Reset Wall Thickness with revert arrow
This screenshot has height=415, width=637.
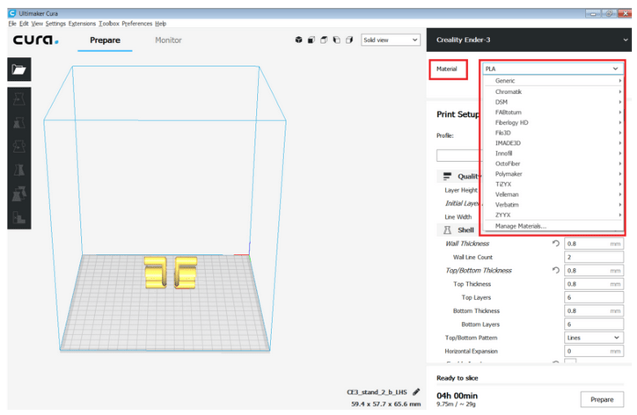click(x=556, y=244)
